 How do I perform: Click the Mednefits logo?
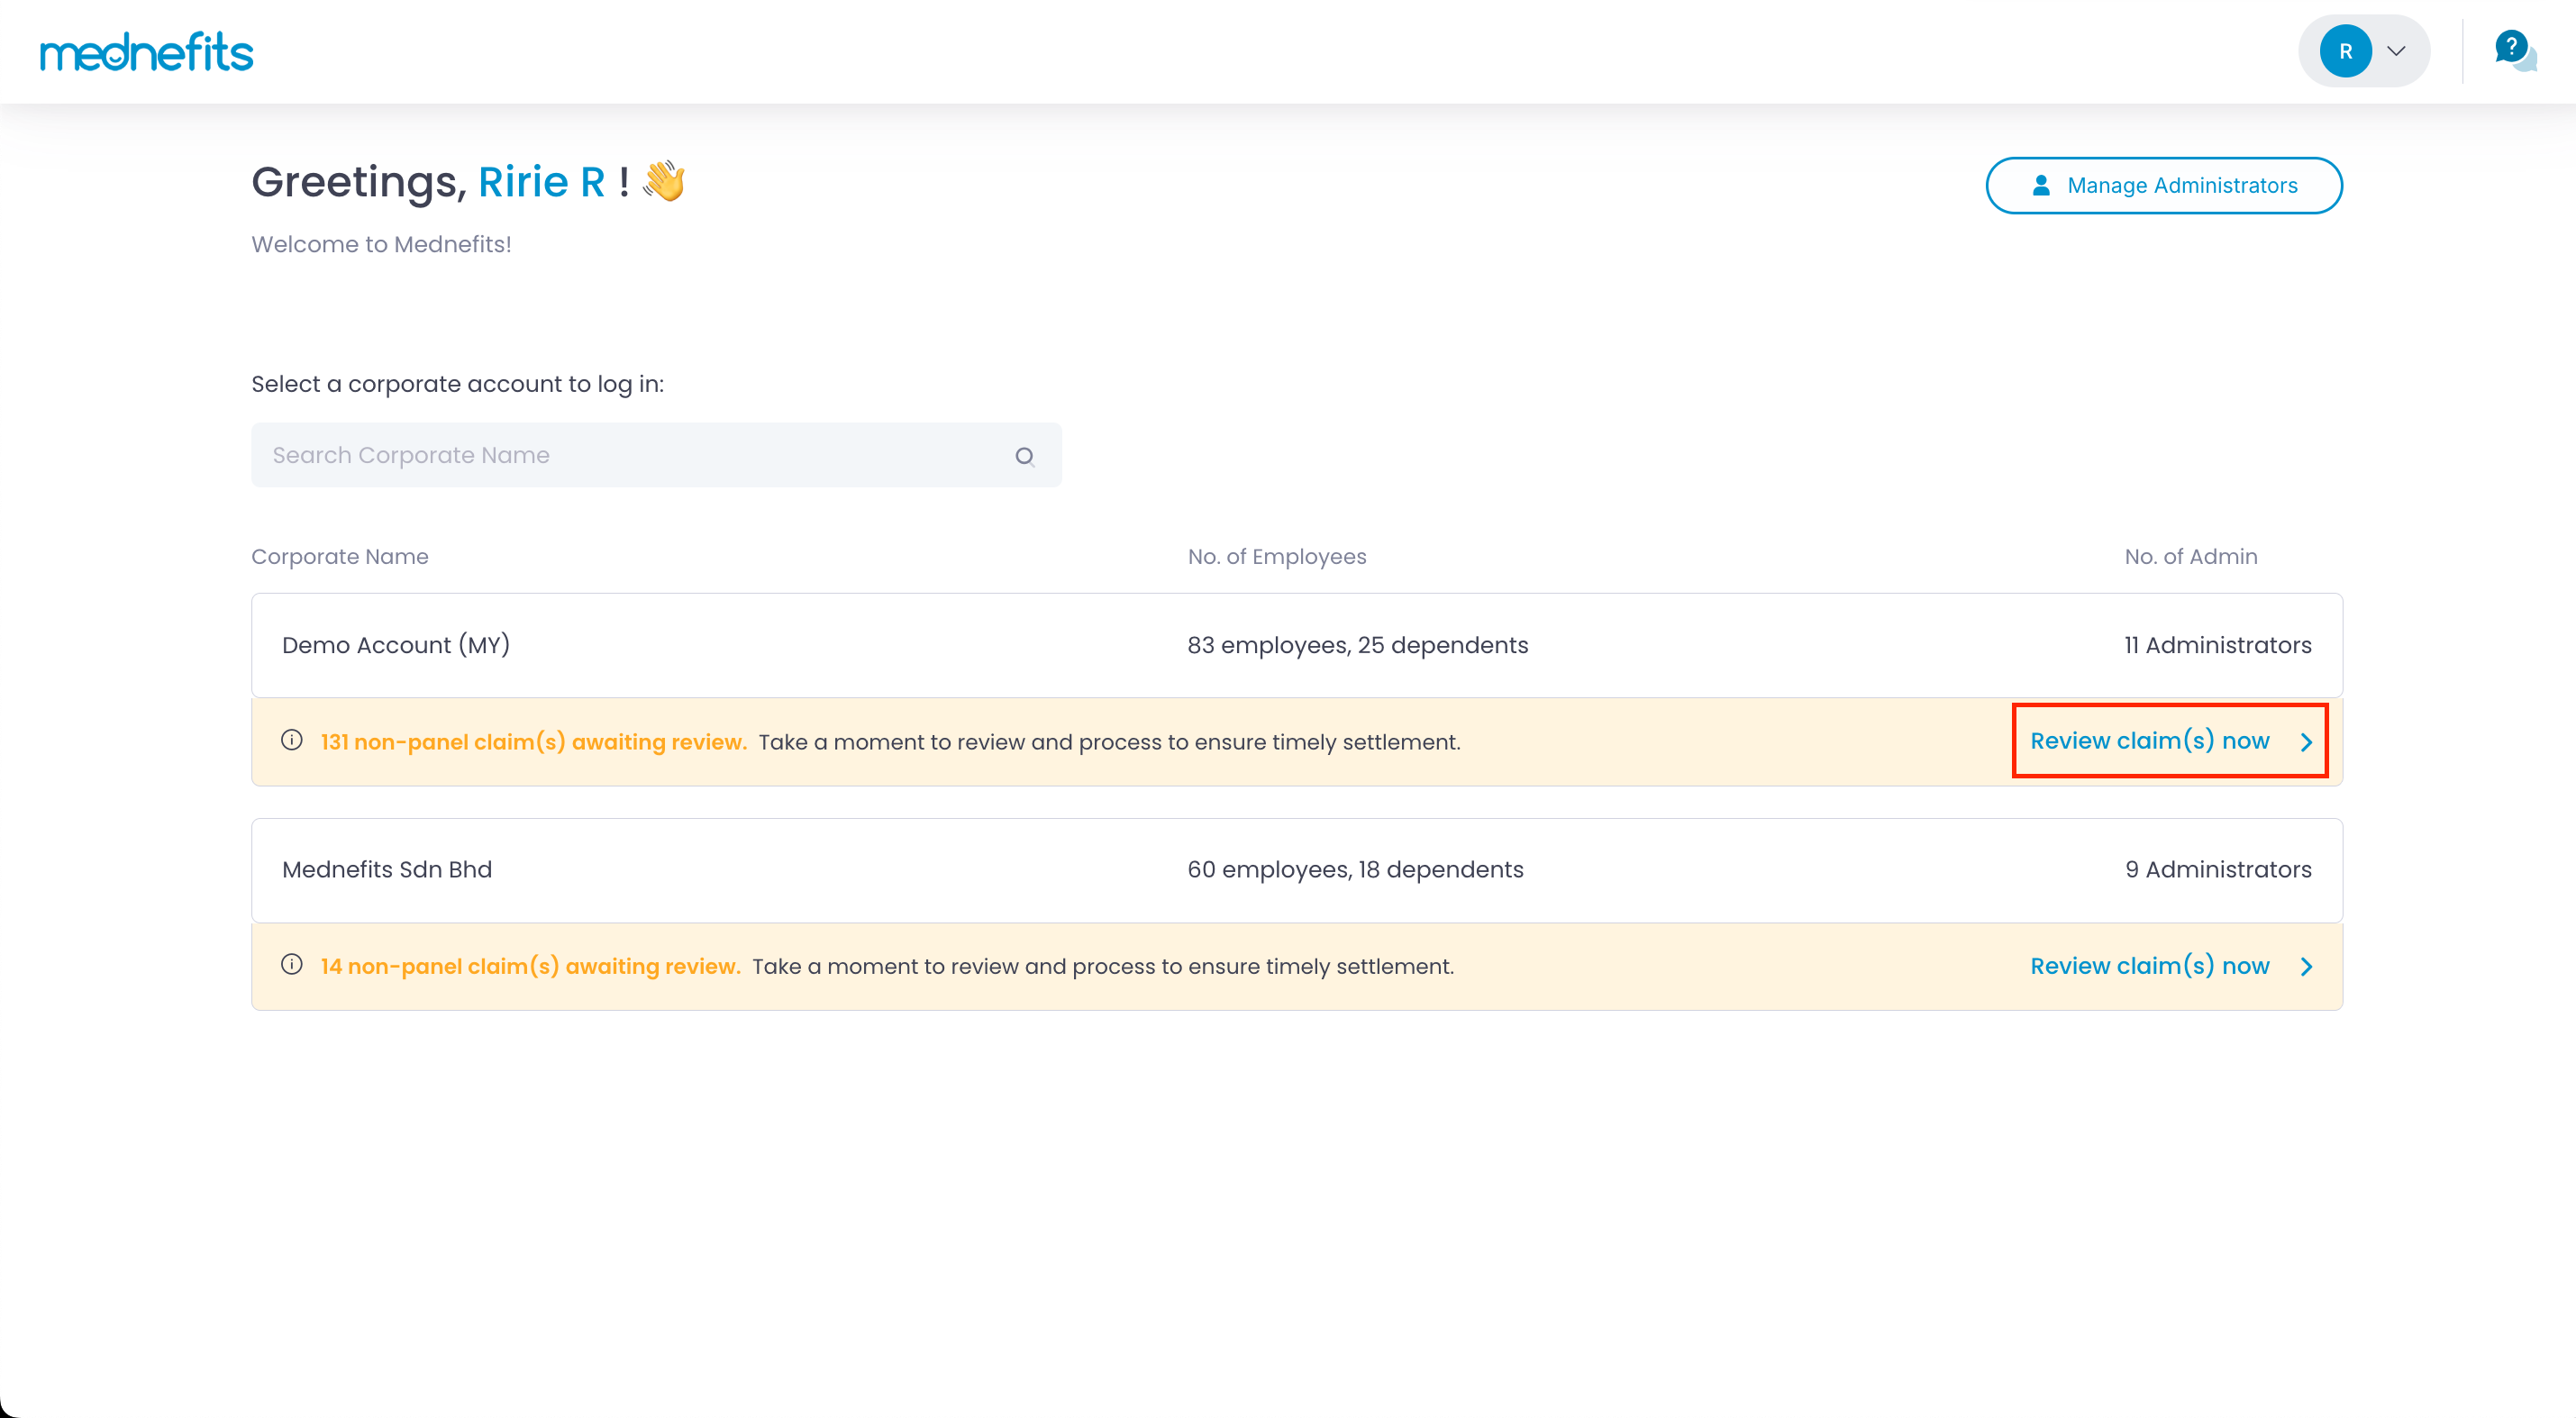click(146, 52)
